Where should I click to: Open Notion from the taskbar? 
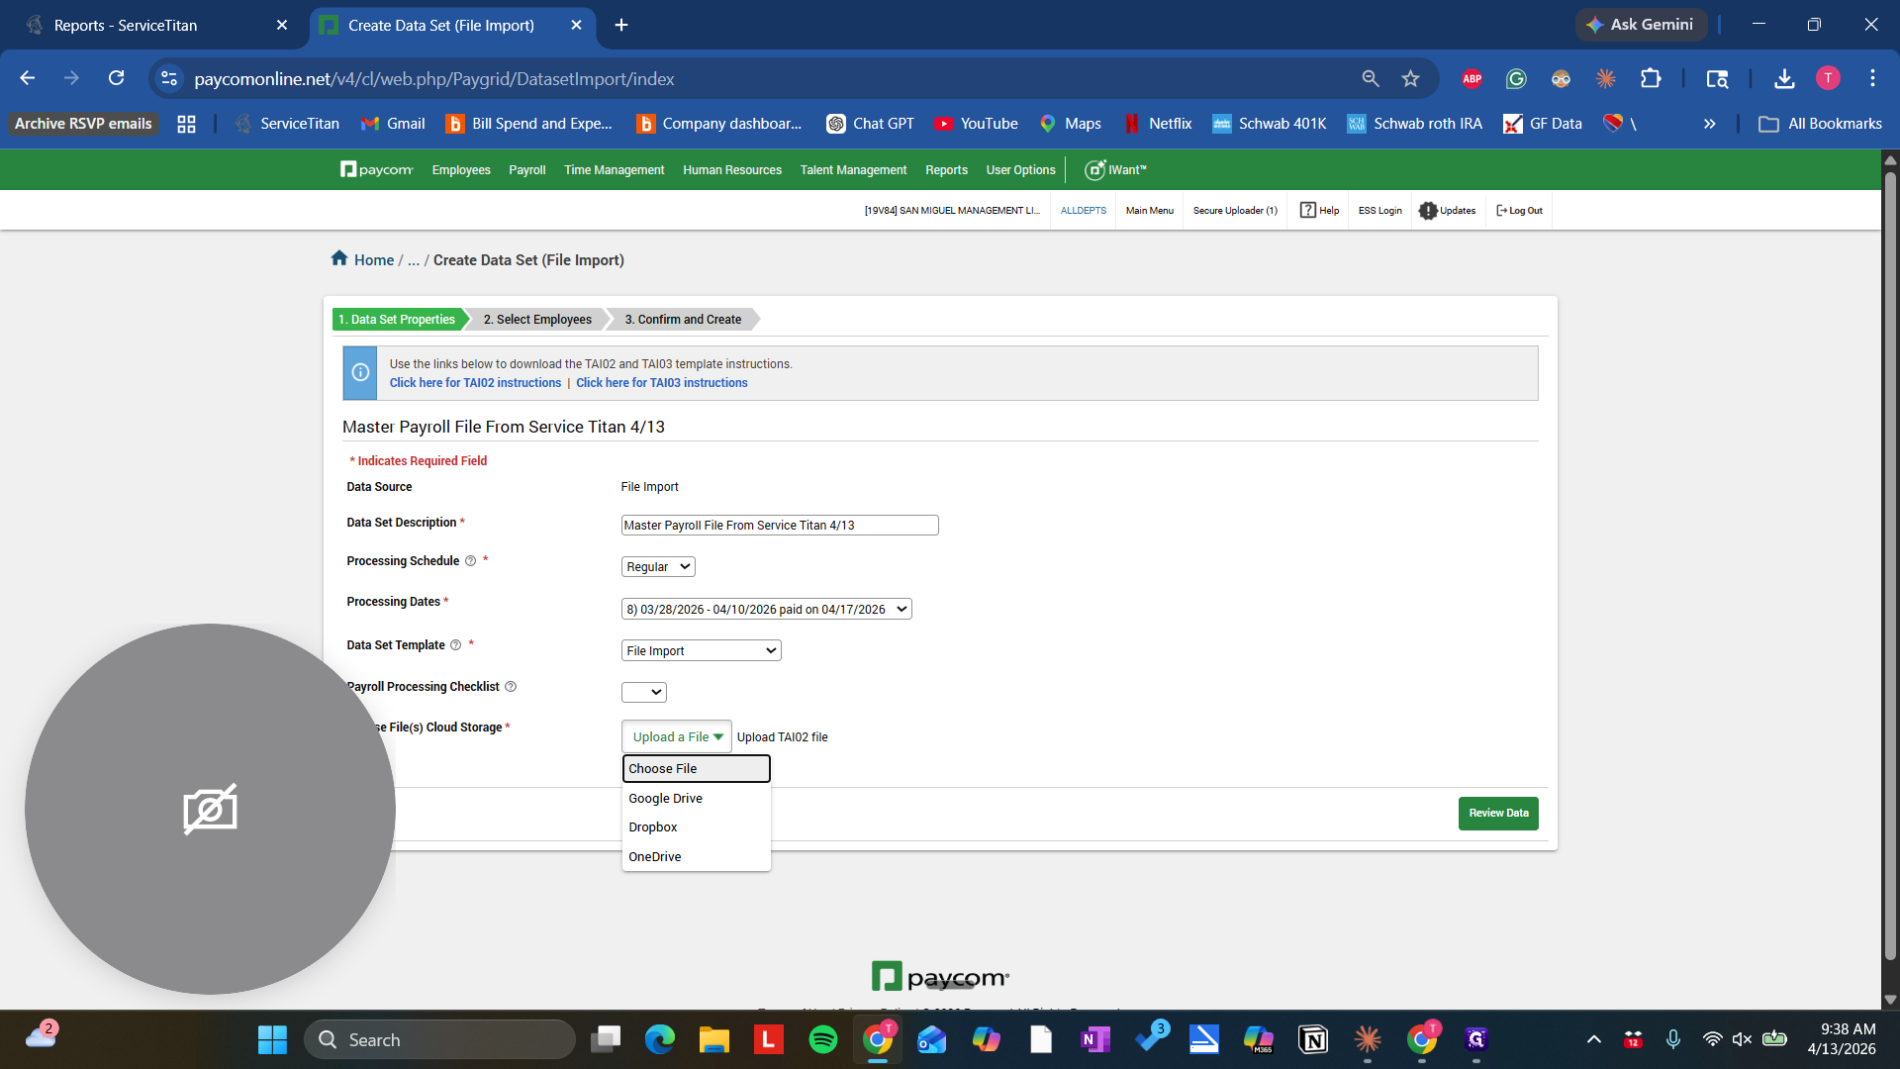click(x=1313, y=1039)
